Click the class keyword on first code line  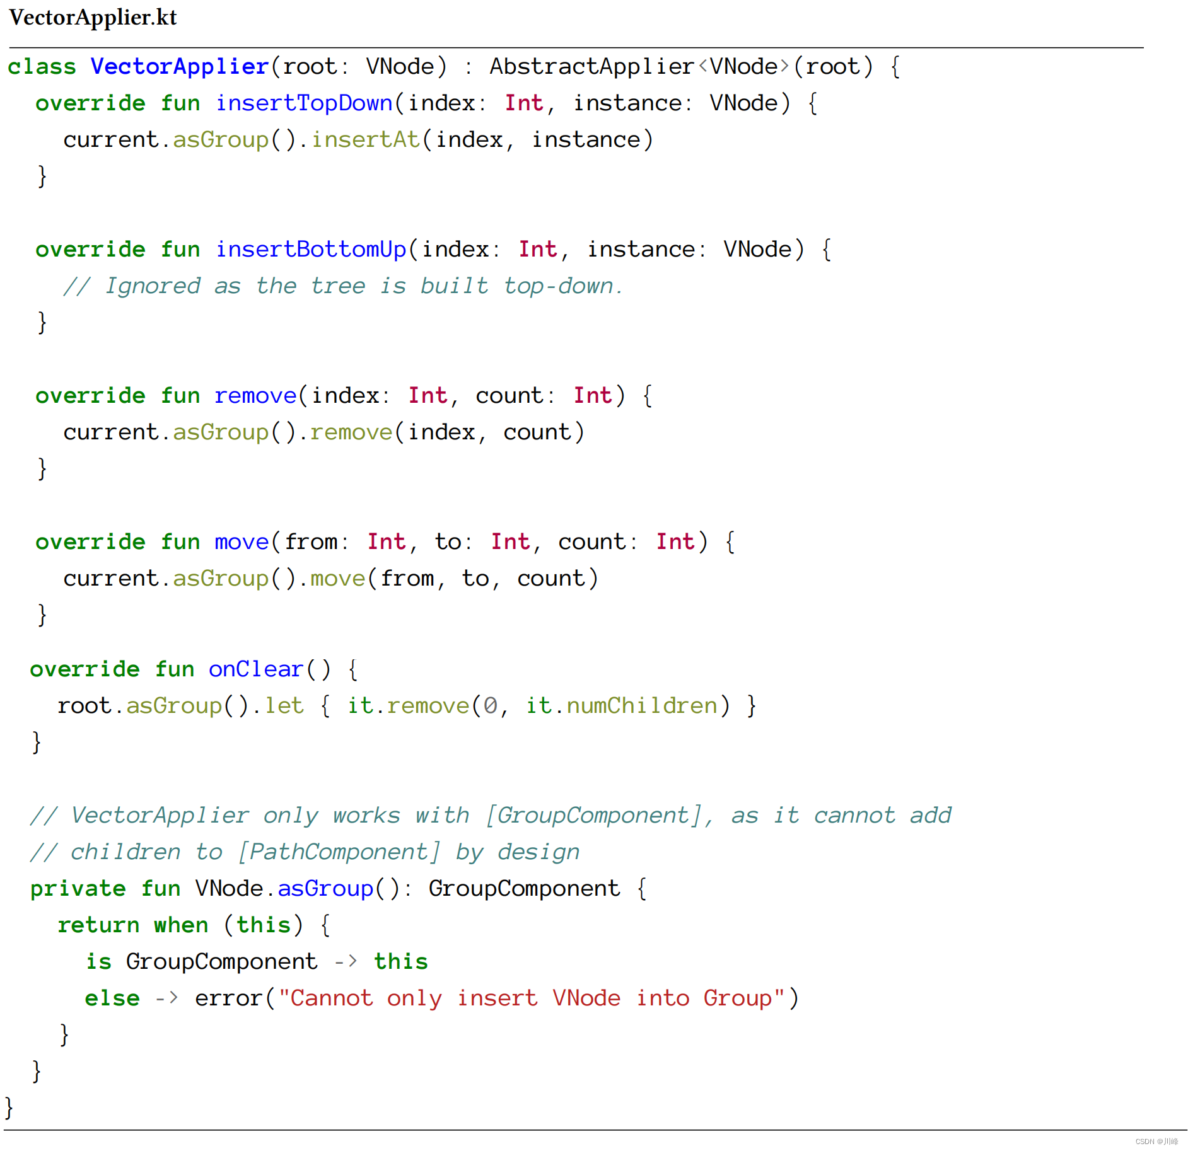tap(42, 66)
